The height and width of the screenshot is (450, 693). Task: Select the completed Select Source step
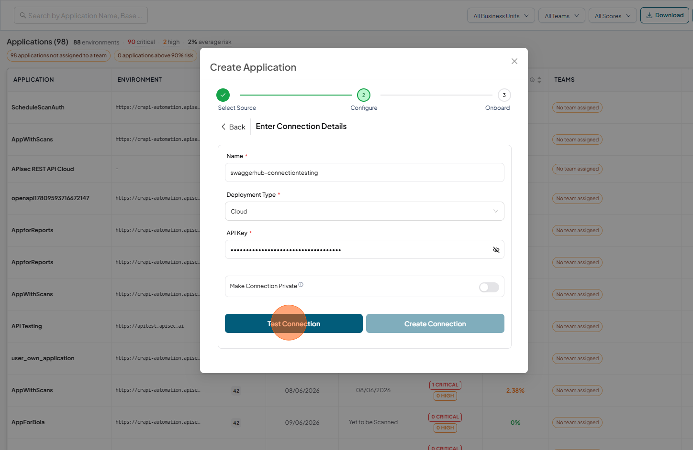(223, 95)
